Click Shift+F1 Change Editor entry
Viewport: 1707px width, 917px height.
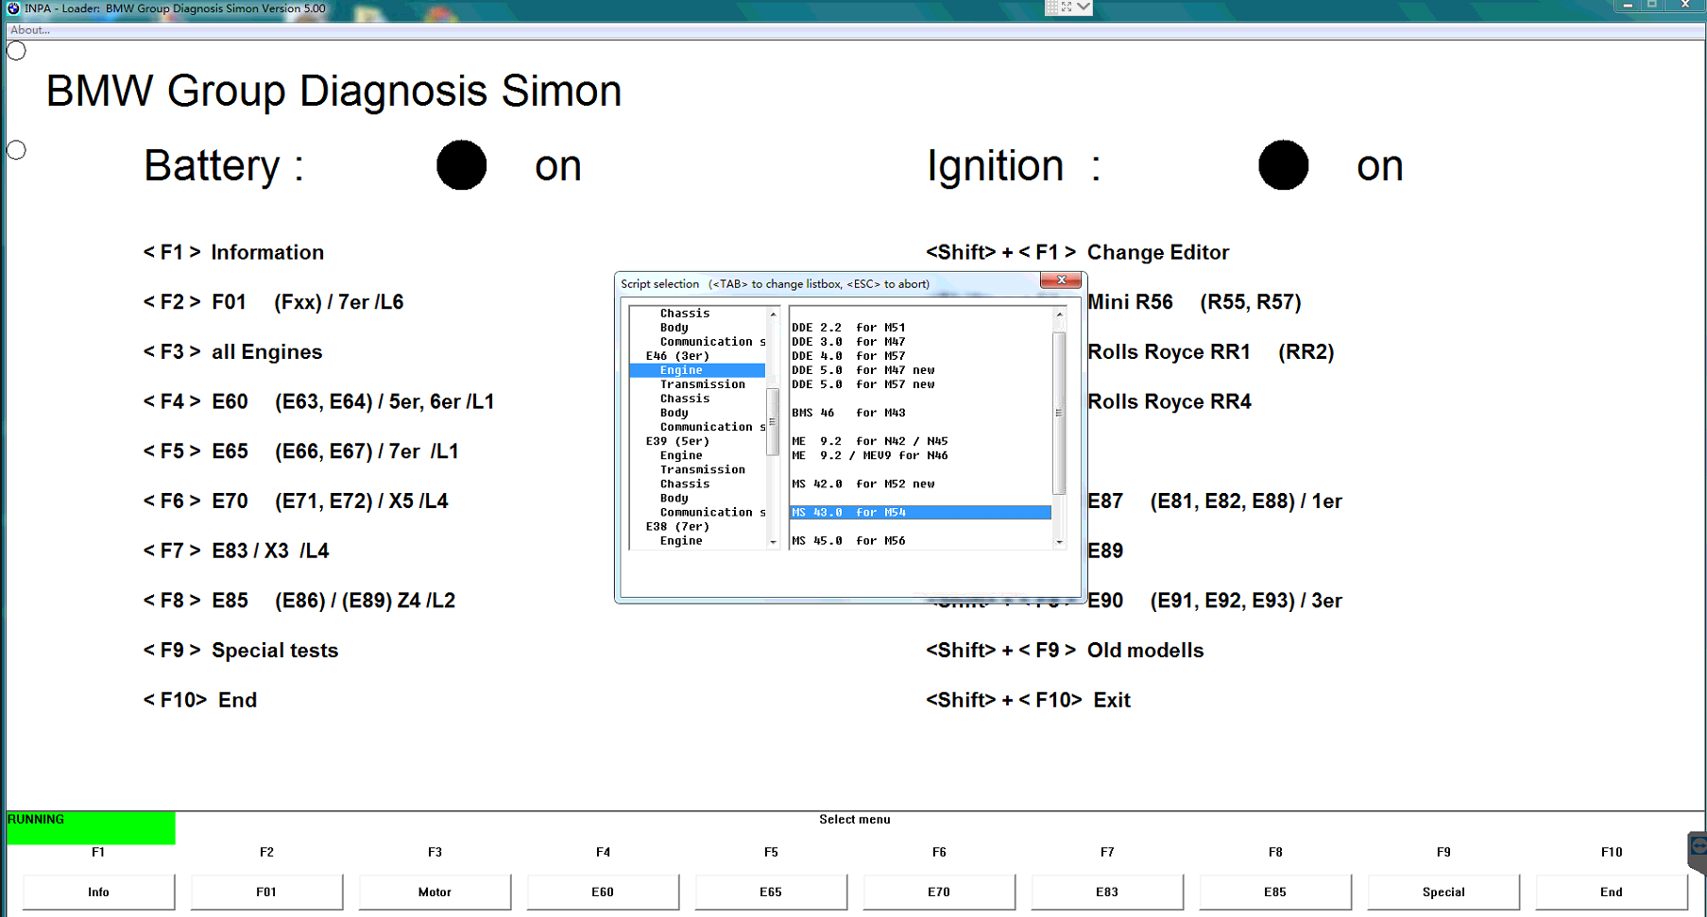pos(1077,252)
